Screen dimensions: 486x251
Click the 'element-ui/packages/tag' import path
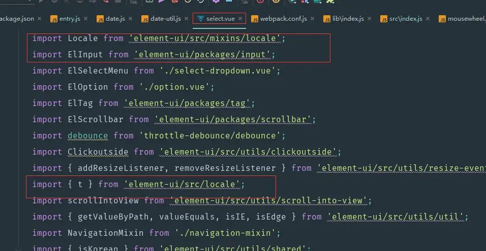[187, 103]
